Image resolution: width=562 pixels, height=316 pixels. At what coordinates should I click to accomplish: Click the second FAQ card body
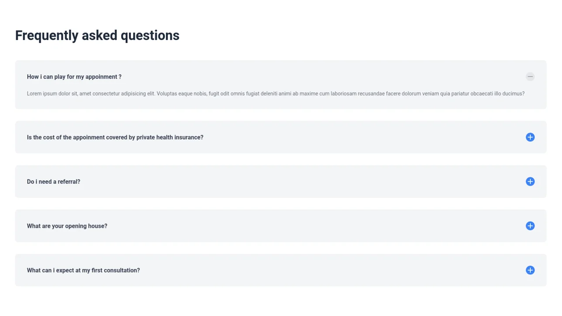281,137
